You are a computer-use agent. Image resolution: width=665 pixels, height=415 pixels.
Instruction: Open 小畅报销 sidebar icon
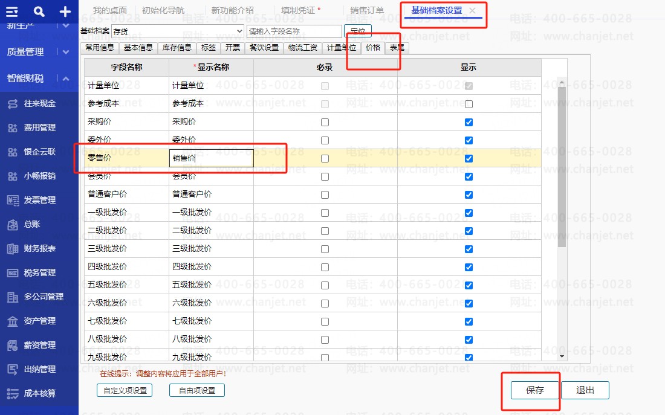click(x=13, y=176)
